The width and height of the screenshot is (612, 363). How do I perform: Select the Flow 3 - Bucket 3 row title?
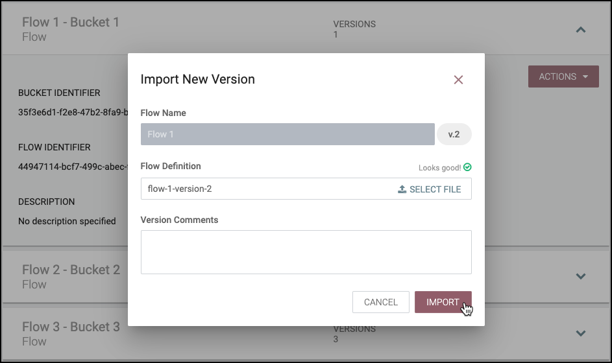[71, 327]
